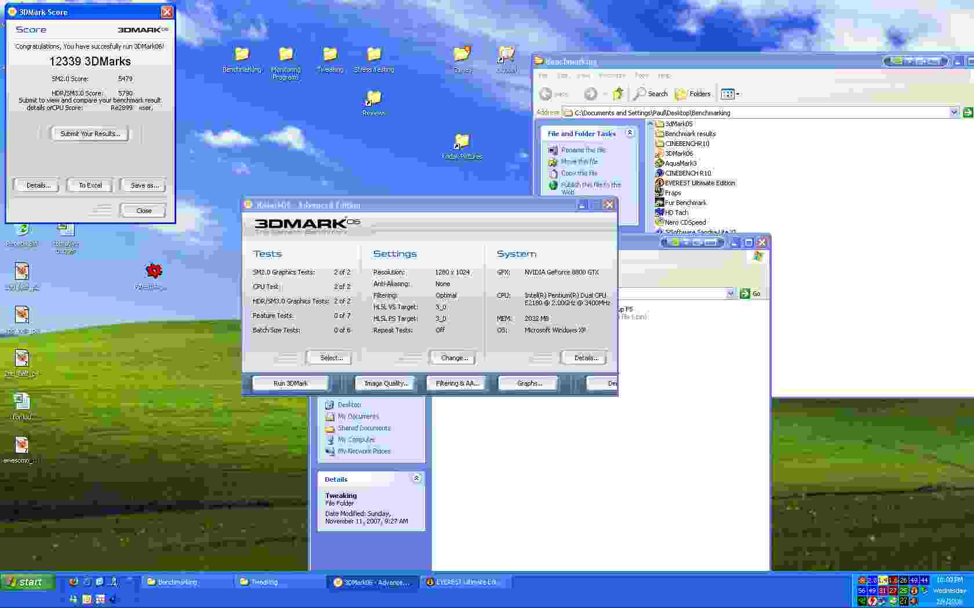This screenshot has width=974, height=608.
Task: Click the Search toolbar button in Benchmarking
Action: tap(650, 94)
